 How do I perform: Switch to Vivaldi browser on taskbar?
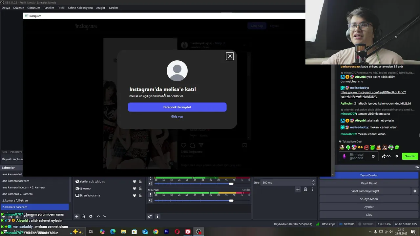[x=188, y=232]
